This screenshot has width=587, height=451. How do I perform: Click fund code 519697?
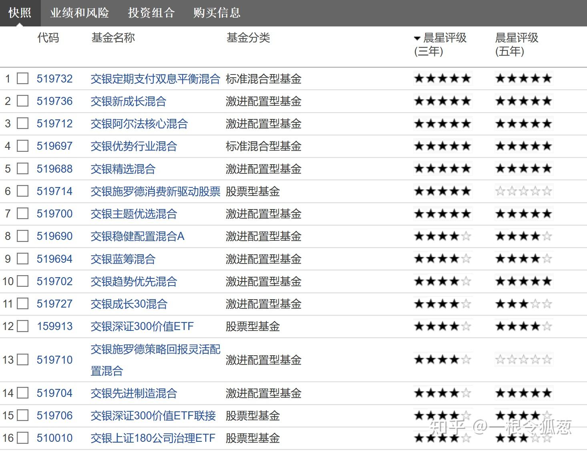tap(55, 146)
